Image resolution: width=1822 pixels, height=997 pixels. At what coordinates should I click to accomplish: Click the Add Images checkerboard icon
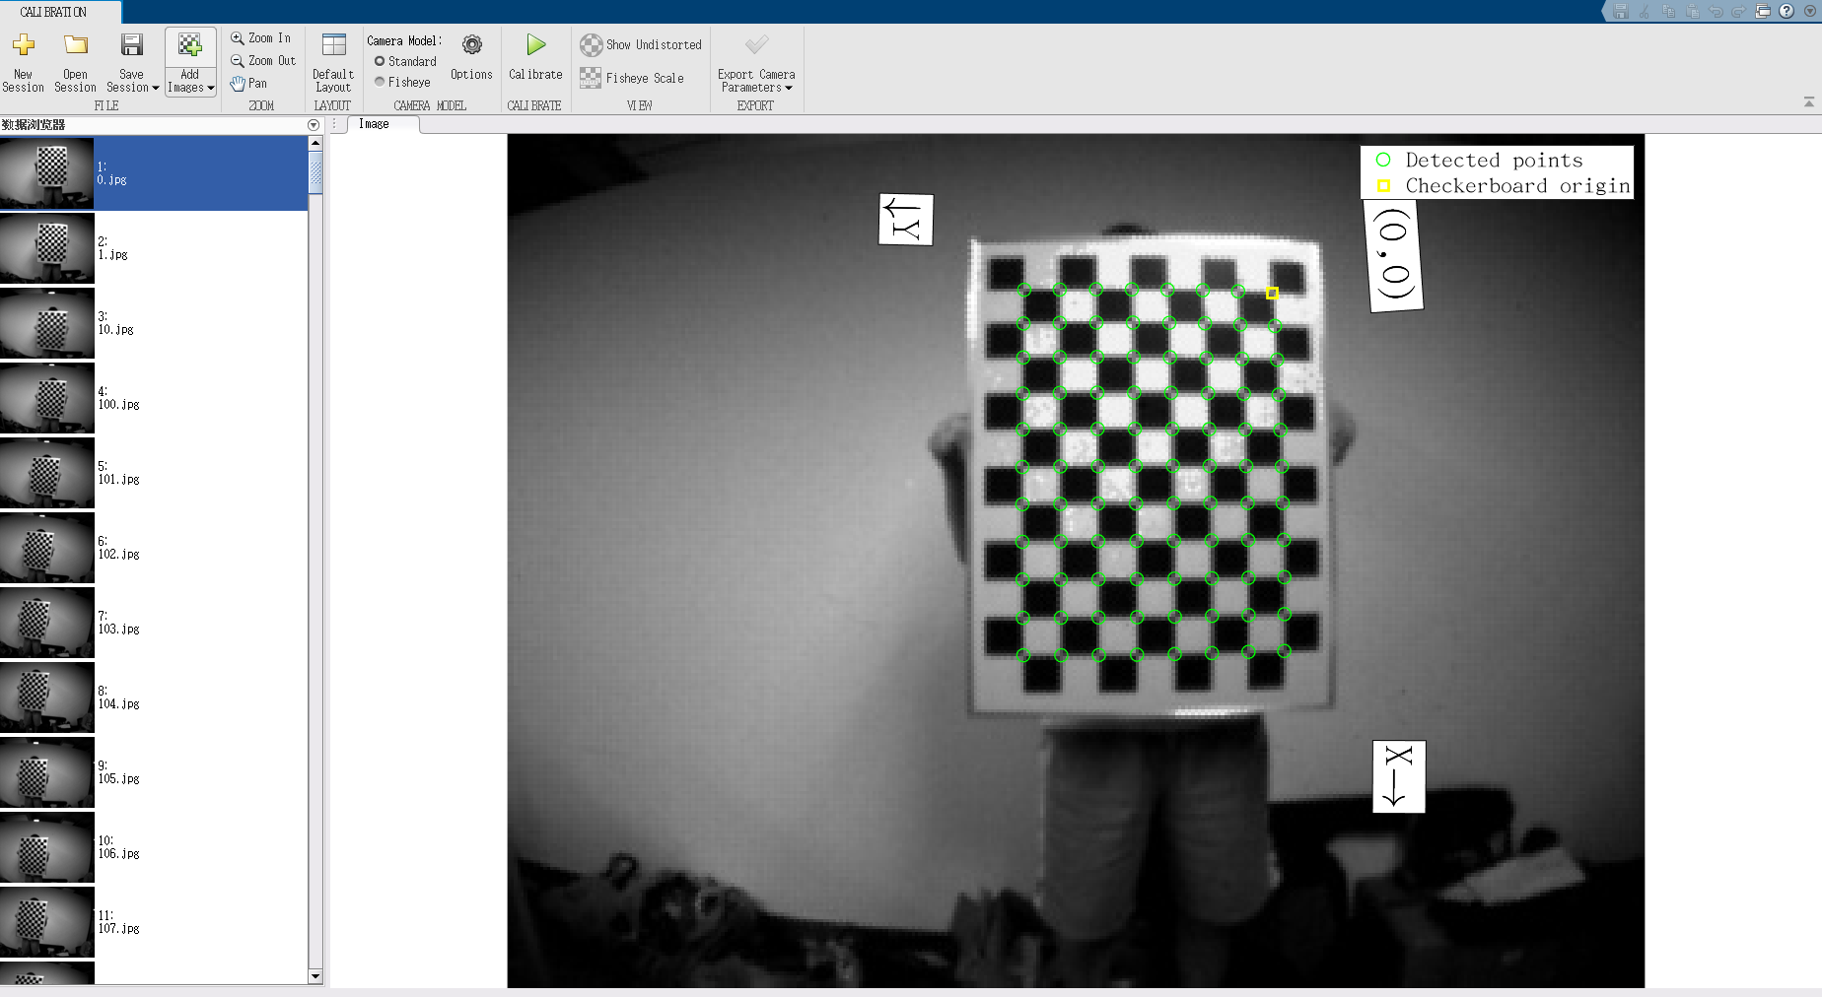click(189, 45)
